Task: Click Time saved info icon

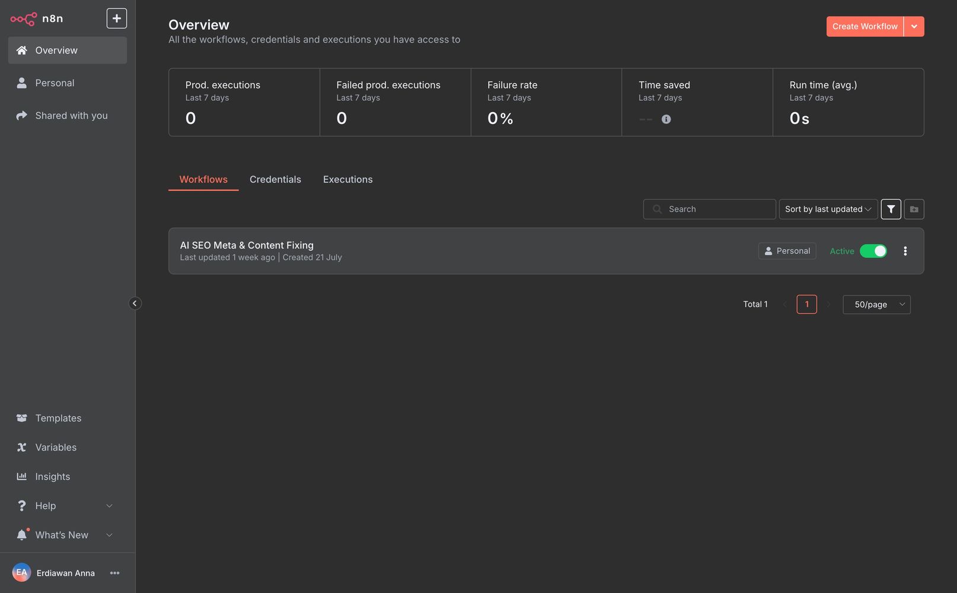Action: (x=666, y=119)
